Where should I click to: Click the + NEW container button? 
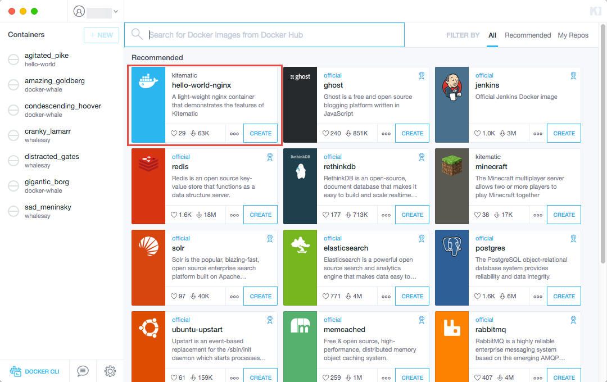101,35
